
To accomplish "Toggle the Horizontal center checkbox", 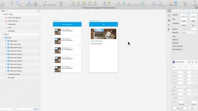I will pos(177,102).
